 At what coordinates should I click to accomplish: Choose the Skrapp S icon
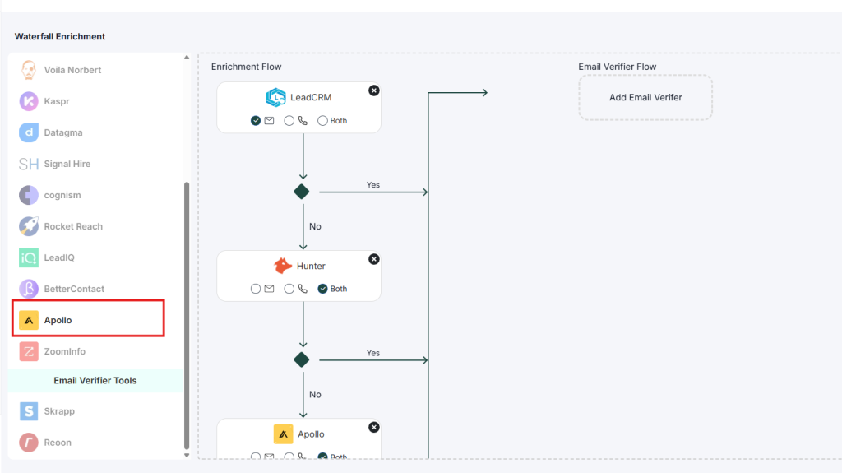[x=29, y=411]
